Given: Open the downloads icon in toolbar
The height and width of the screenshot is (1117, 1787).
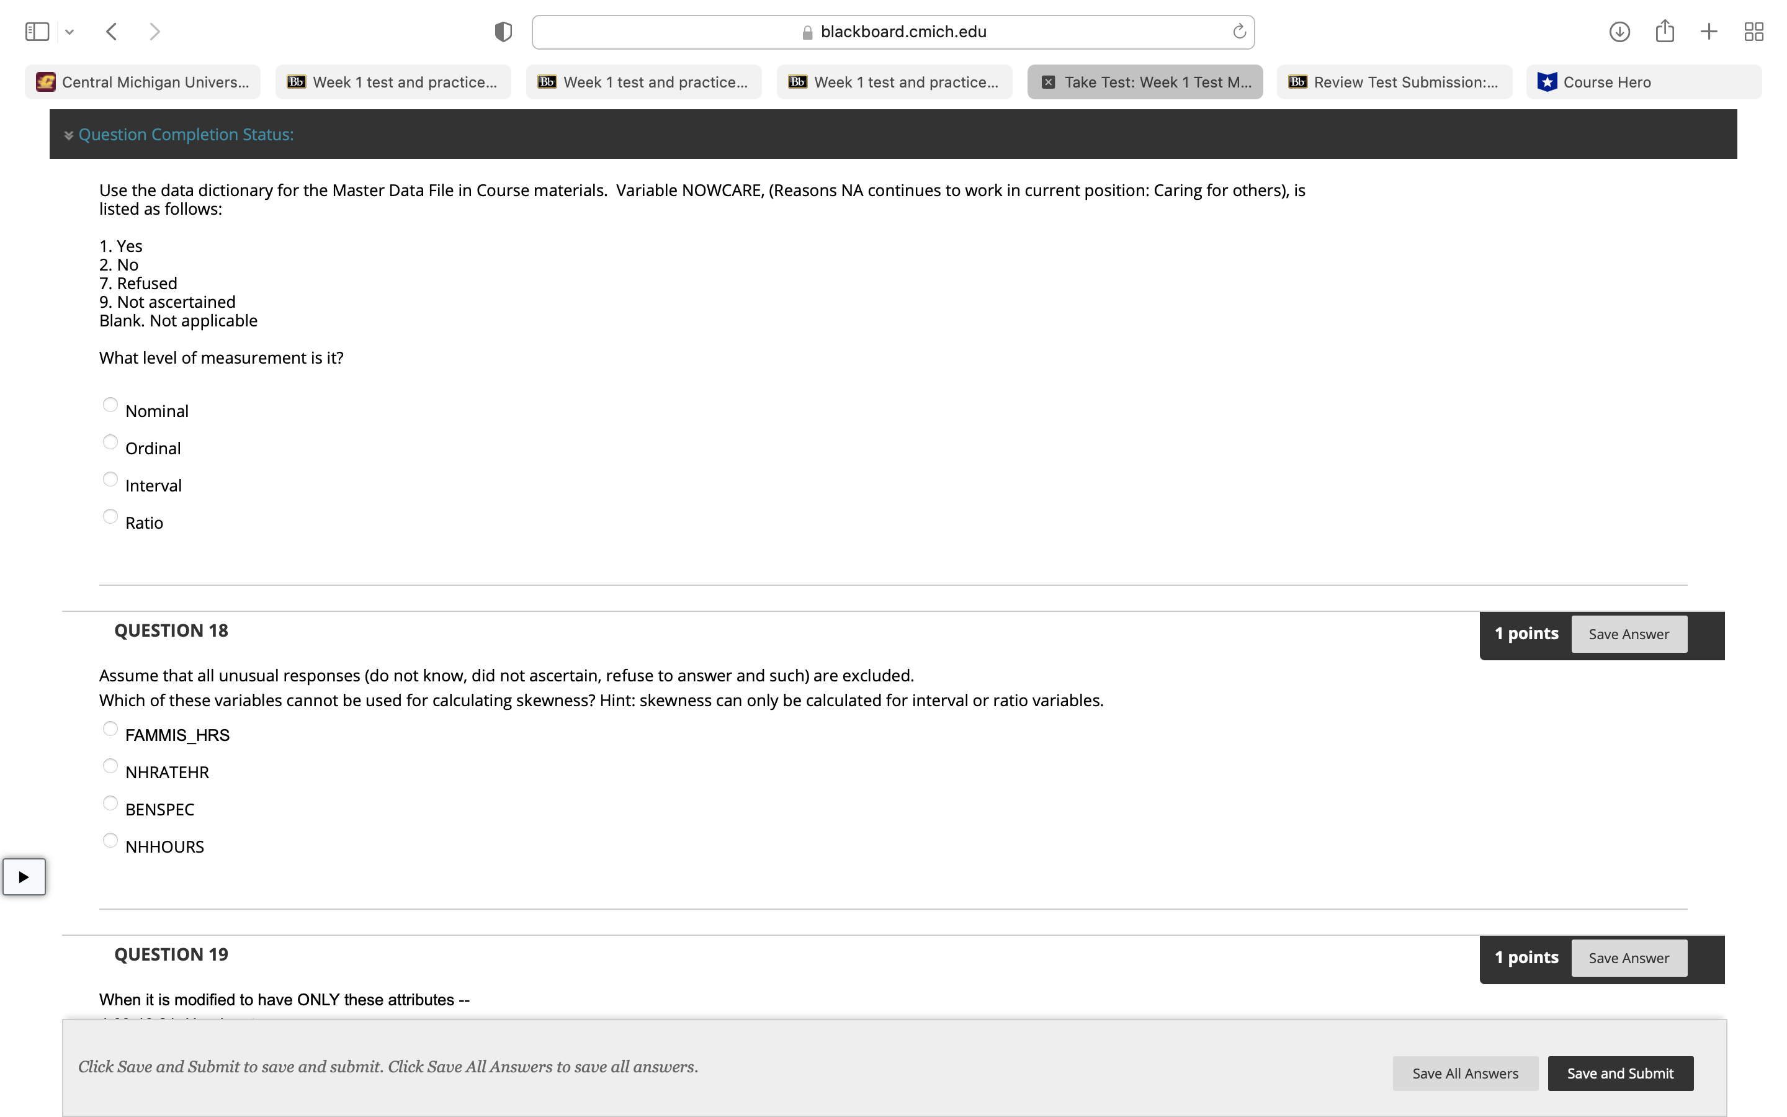Looking at the screenshot, I should (x=1619, y=31).
